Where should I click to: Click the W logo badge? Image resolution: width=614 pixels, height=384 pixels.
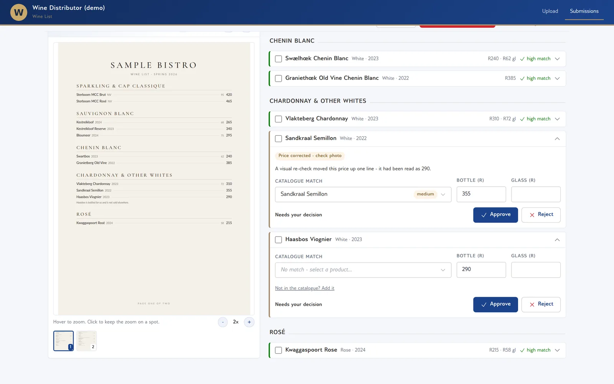pos(18,12)
